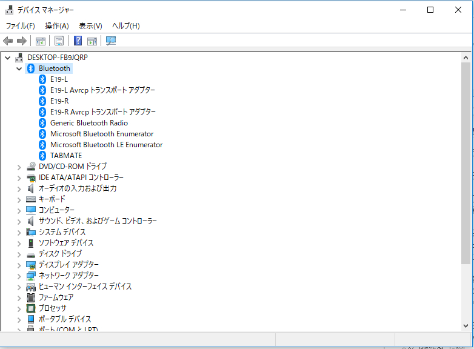Expand オーディオの入力および出力 category
The height and width of the screenshot is (349, 474).
pos(19,188)
